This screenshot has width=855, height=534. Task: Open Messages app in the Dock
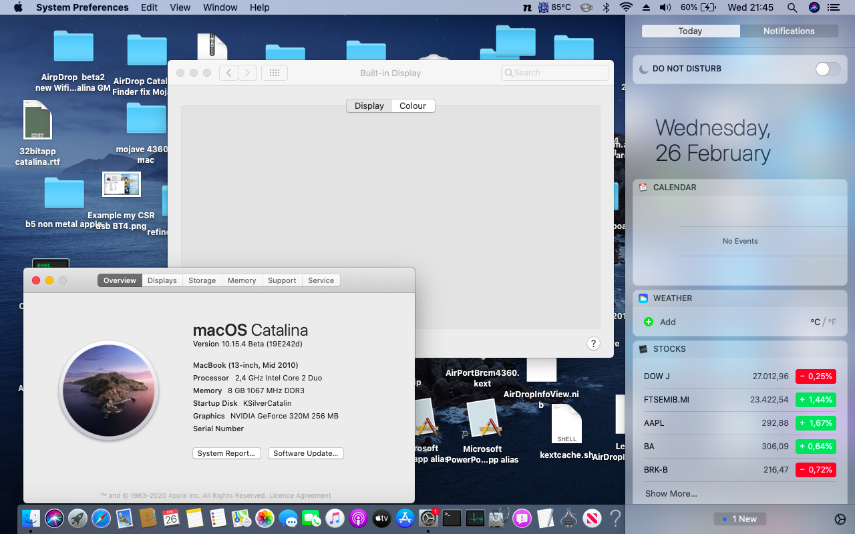(289, 517)
